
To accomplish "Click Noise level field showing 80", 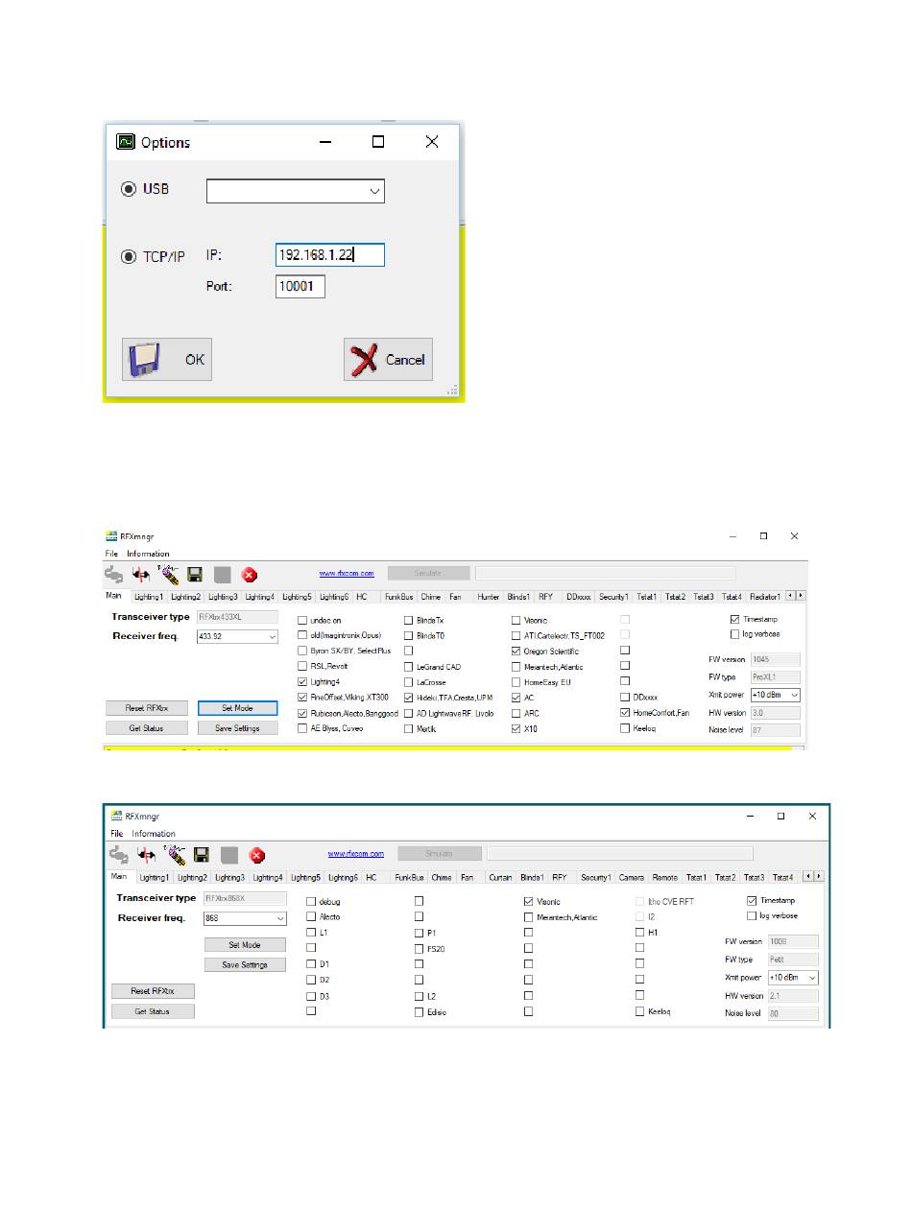I will [x=793, y=1013].
